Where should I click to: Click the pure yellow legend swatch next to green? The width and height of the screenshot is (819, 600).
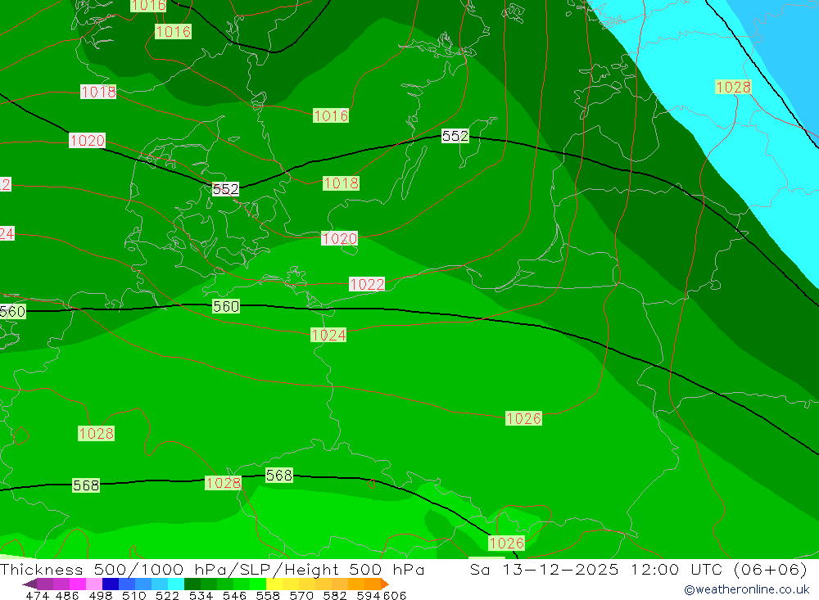(274, 584)
